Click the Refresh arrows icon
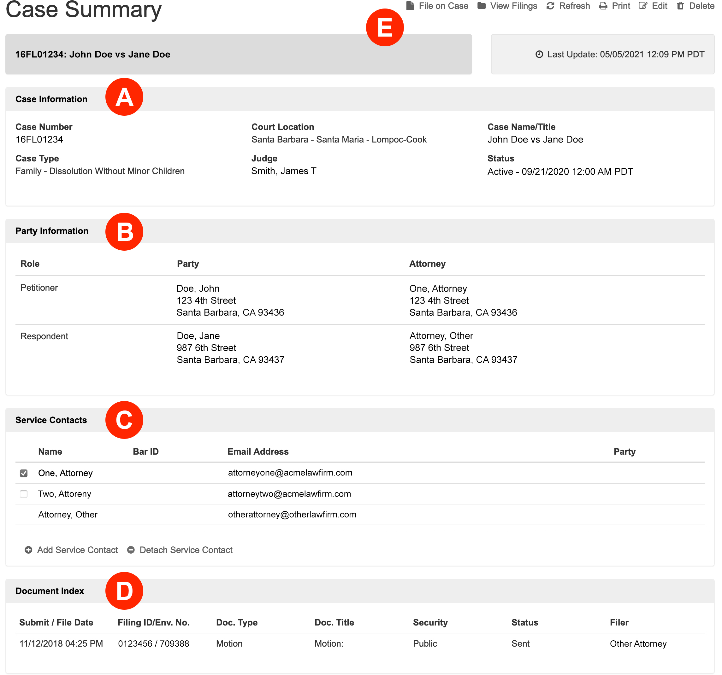 coord(550,6)
